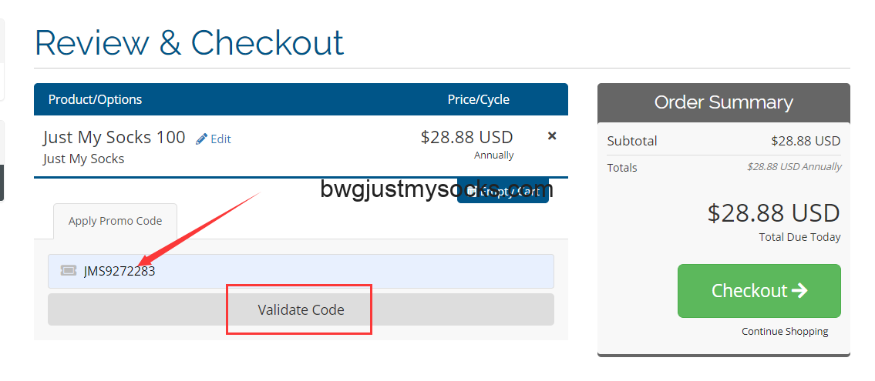Empty the cart using the blue button
Screen dimensions: 875x381
[503, 191]
